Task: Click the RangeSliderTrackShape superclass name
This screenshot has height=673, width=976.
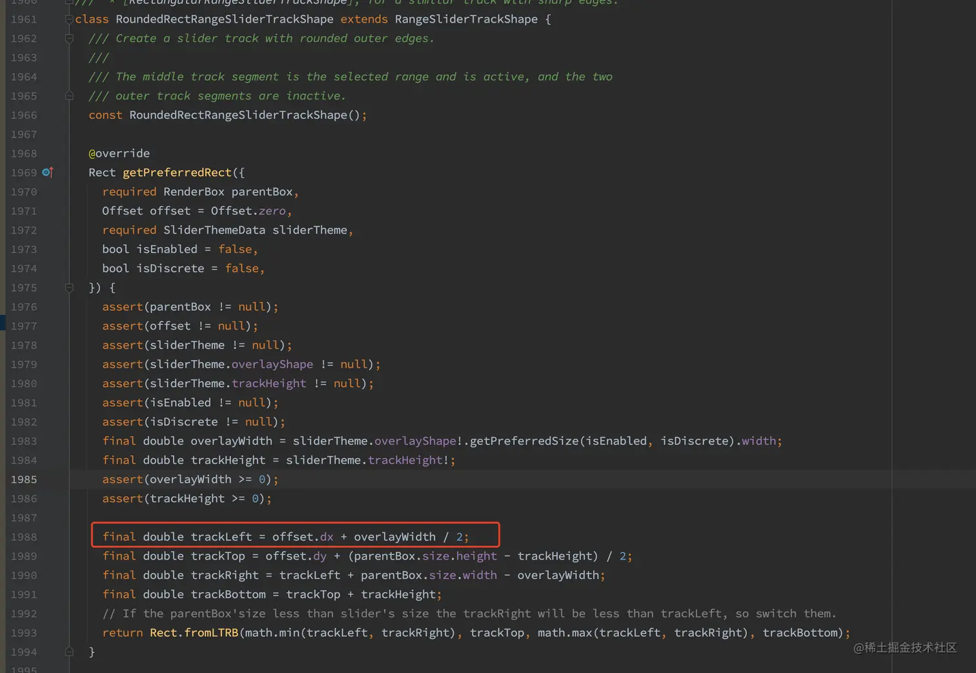Action: [x=466, y=19]
